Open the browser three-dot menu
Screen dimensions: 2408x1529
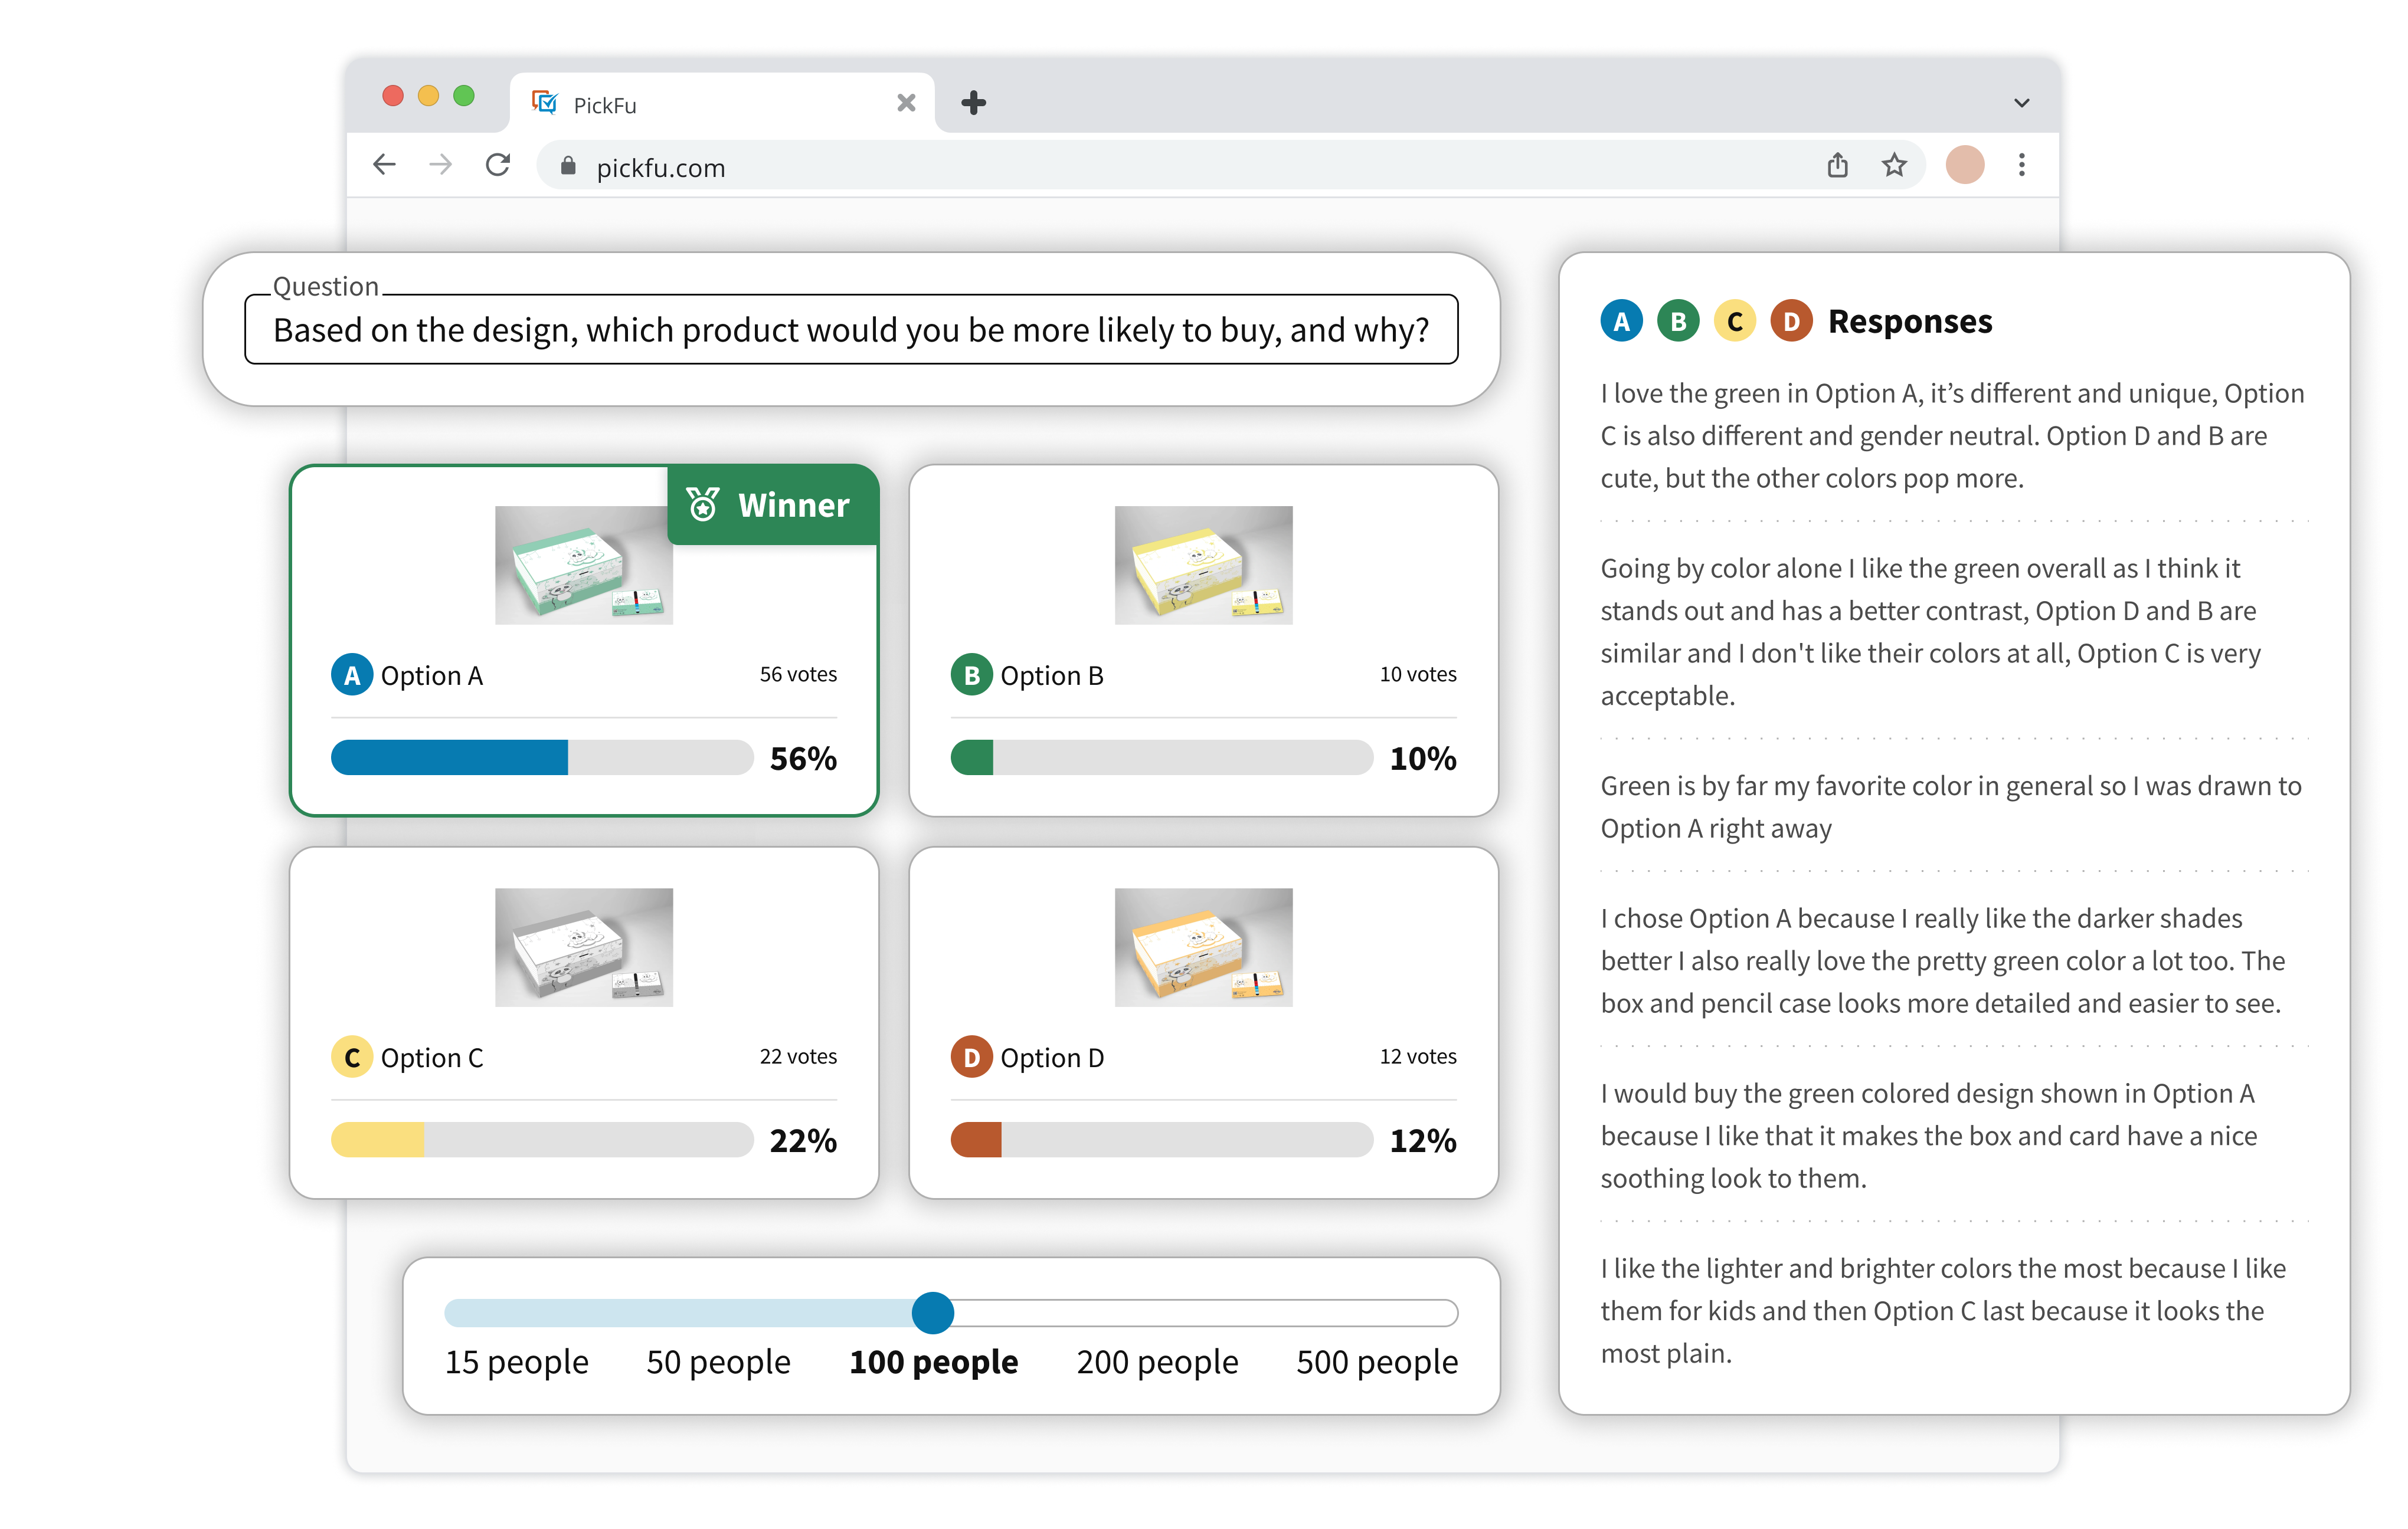pyautogui.click(x=2021, y=165)
